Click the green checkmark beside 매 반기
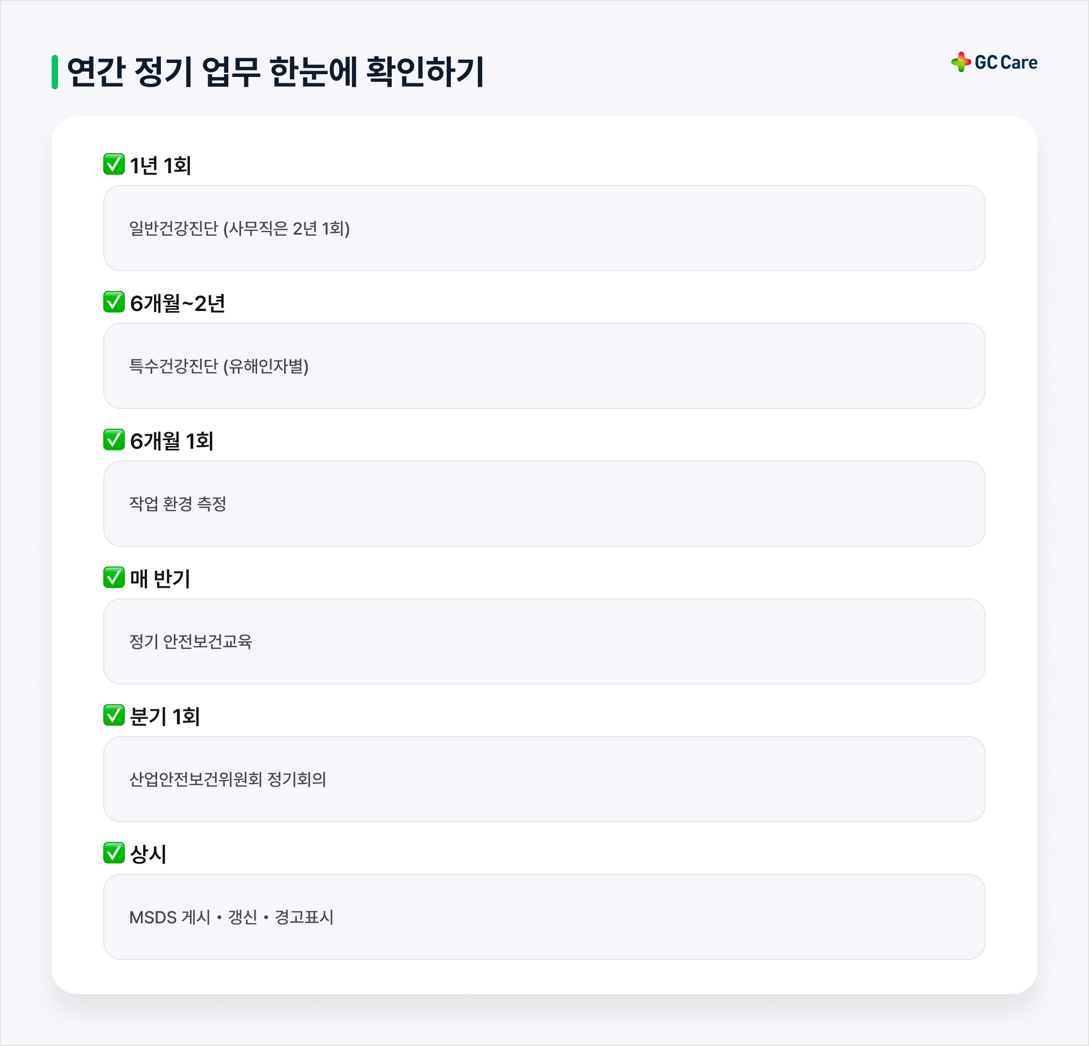1089x1046 pixels. [114, 578]
